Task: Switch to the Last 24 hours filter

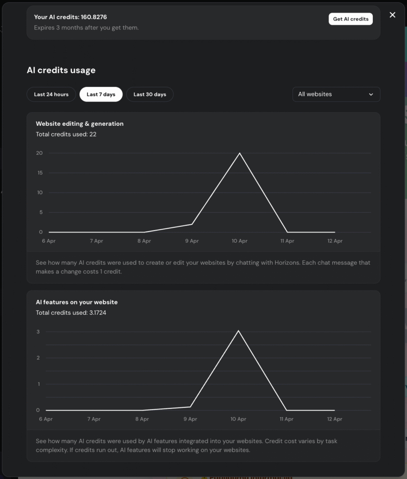Action: [x=51, y=94]
